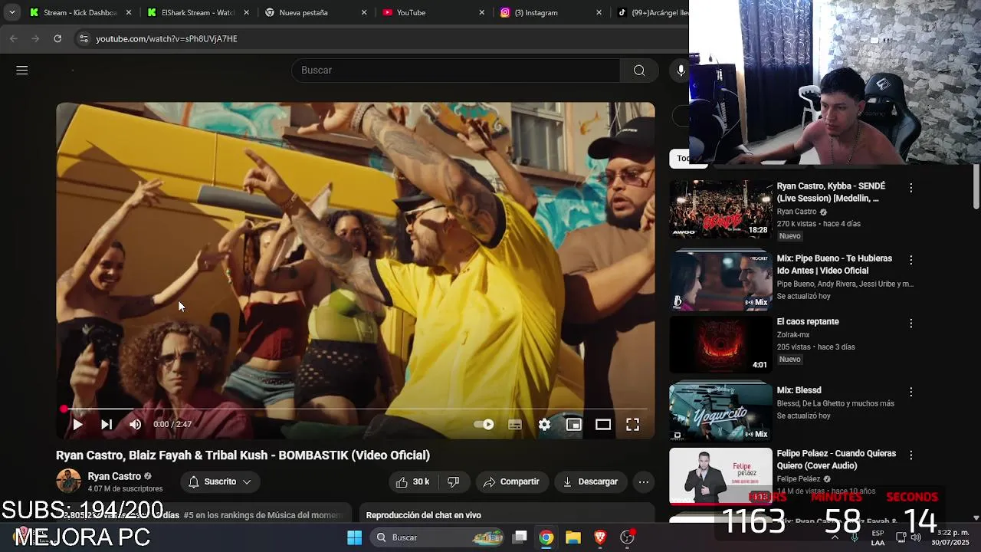This screenshot has height=552, width=981.
Task: View site information icon in address bar
Action: (x=84, y=38)
